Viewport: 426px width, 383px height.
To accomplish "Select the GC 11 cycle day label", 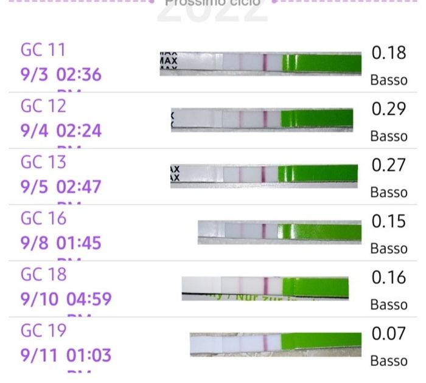I will 43,50.
